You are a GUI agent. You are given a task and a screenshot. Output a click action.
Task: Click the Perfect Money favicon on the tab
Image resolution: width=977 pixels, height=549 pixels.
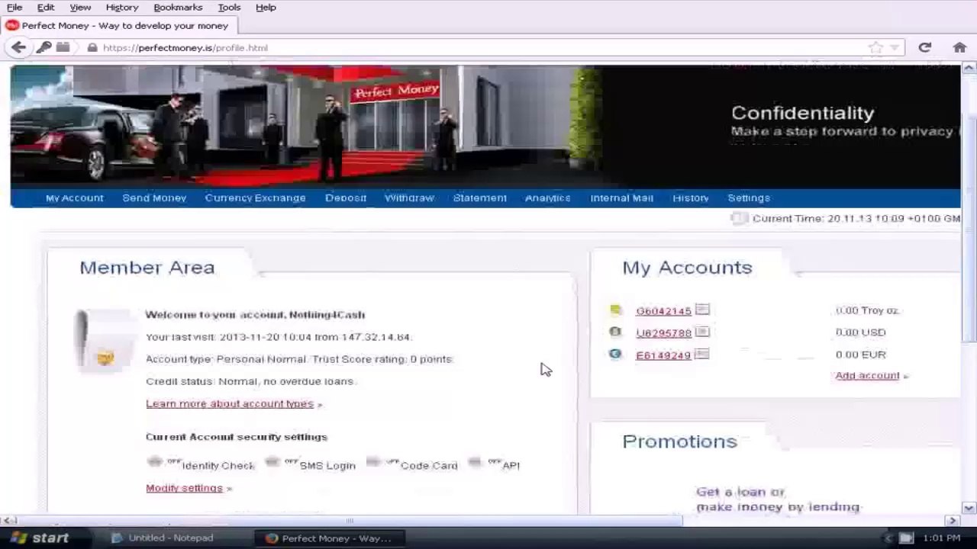(x=12, y=25)
